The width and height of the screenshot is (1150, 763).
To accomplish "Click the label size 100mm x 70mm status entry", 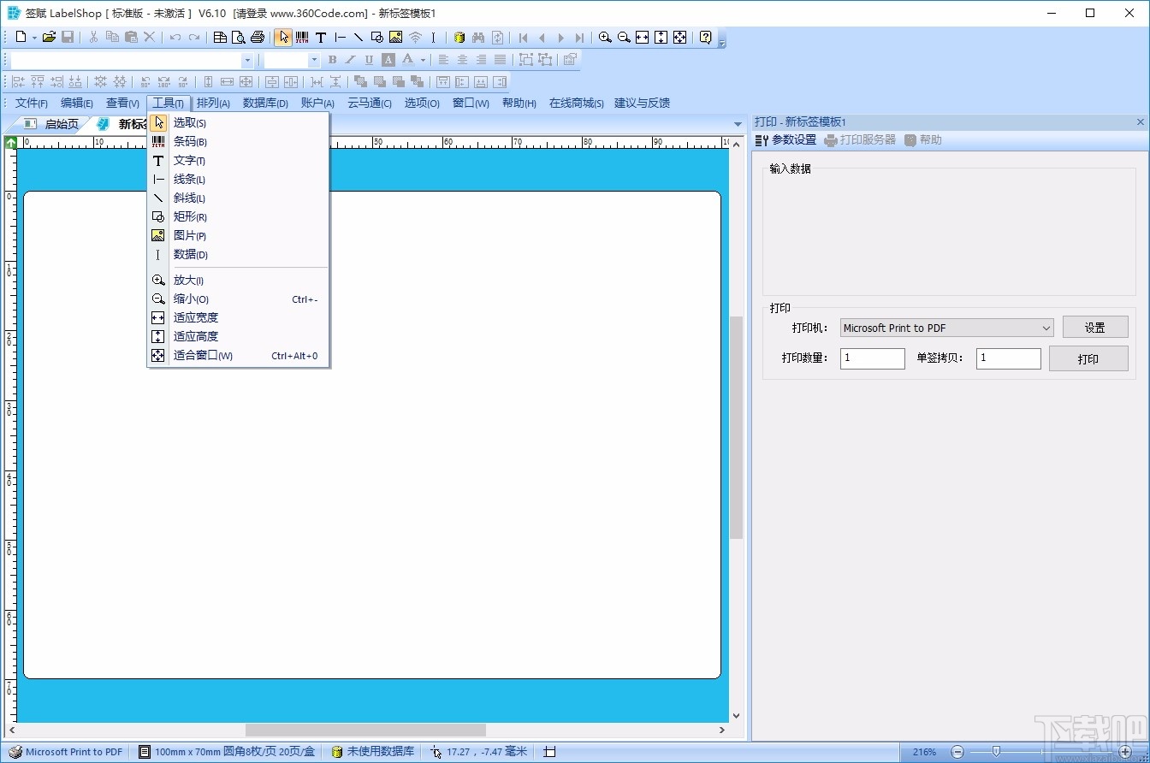I will pyautogui.click(x=227, y=752).
